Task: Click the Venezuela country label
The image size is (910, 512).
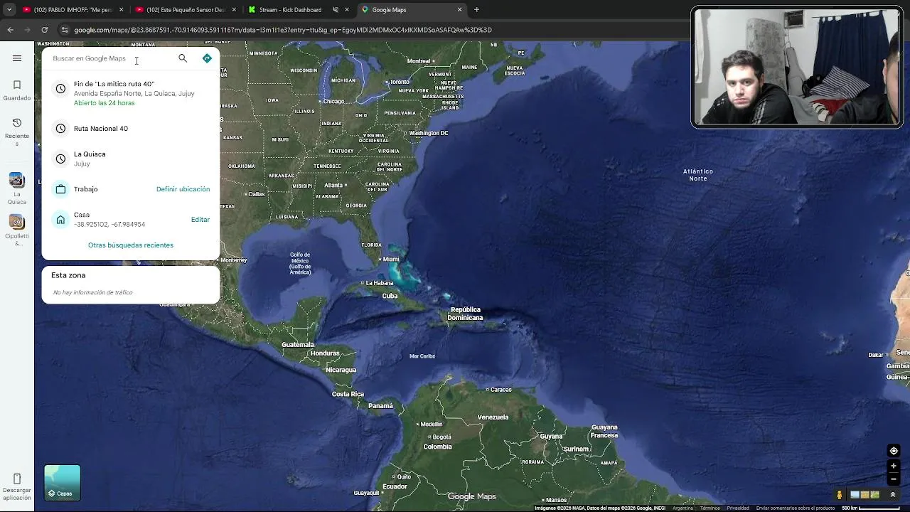Action: pos(493,417)
